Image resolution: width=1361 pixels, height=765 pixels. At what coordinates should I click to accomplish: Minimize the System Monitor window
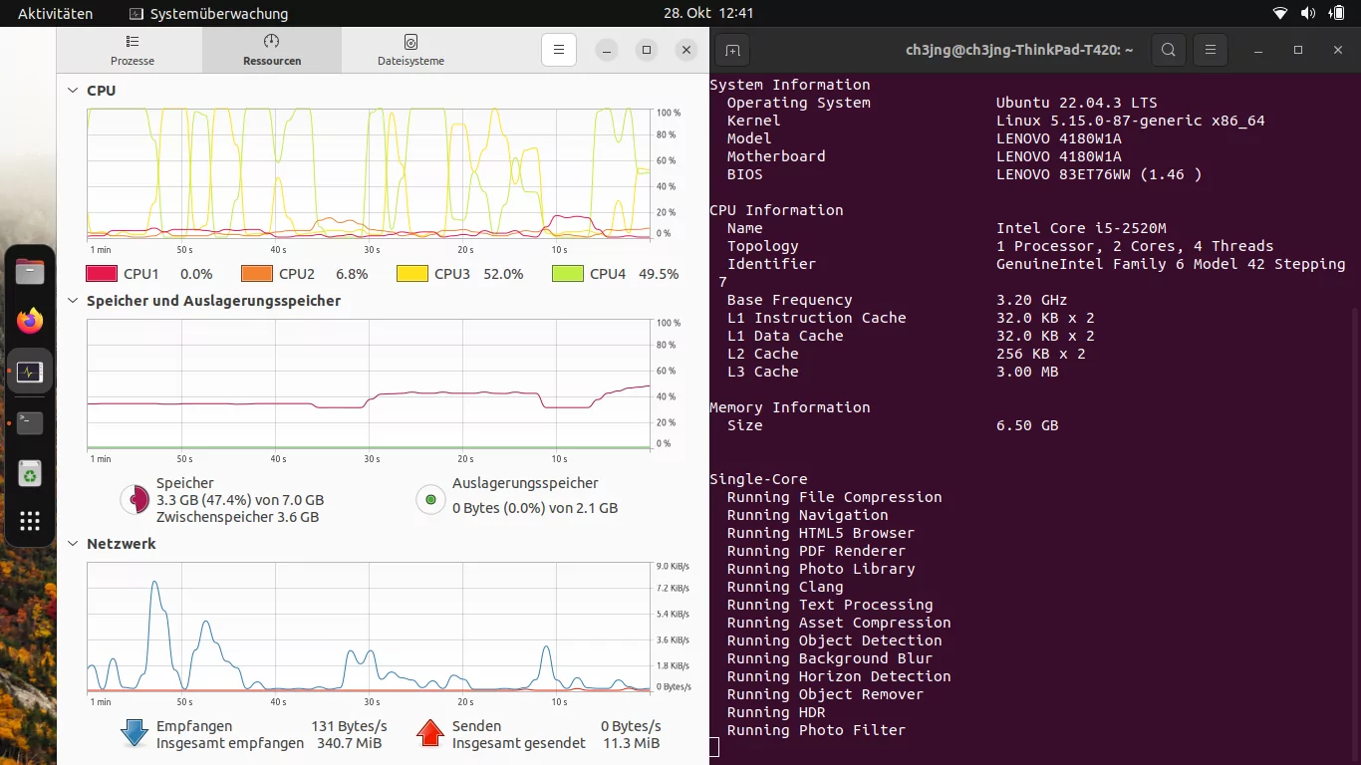(607, 50)
